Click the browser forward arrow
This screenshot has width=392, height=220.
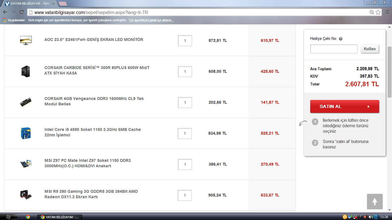(x=13, y=12)
